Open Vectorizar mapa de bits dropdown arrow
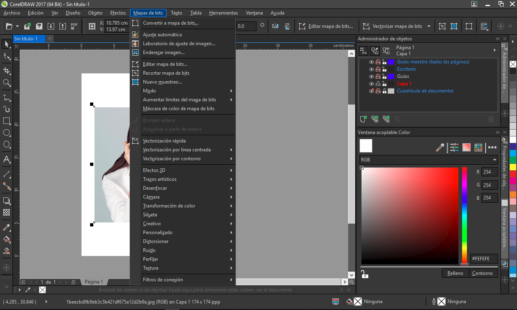Screen dimensions: 517x310 click(x=429, y=26)
